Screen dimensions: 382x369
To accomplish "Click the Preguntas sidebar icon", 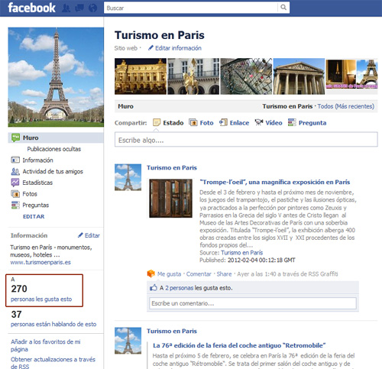I will point(15,205).
